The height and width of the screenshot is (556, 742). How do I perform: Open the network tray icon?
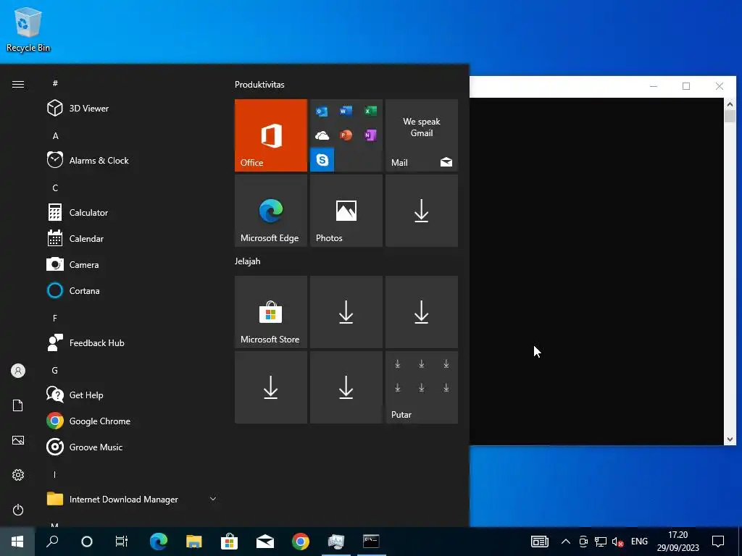[x=601, y=542]
